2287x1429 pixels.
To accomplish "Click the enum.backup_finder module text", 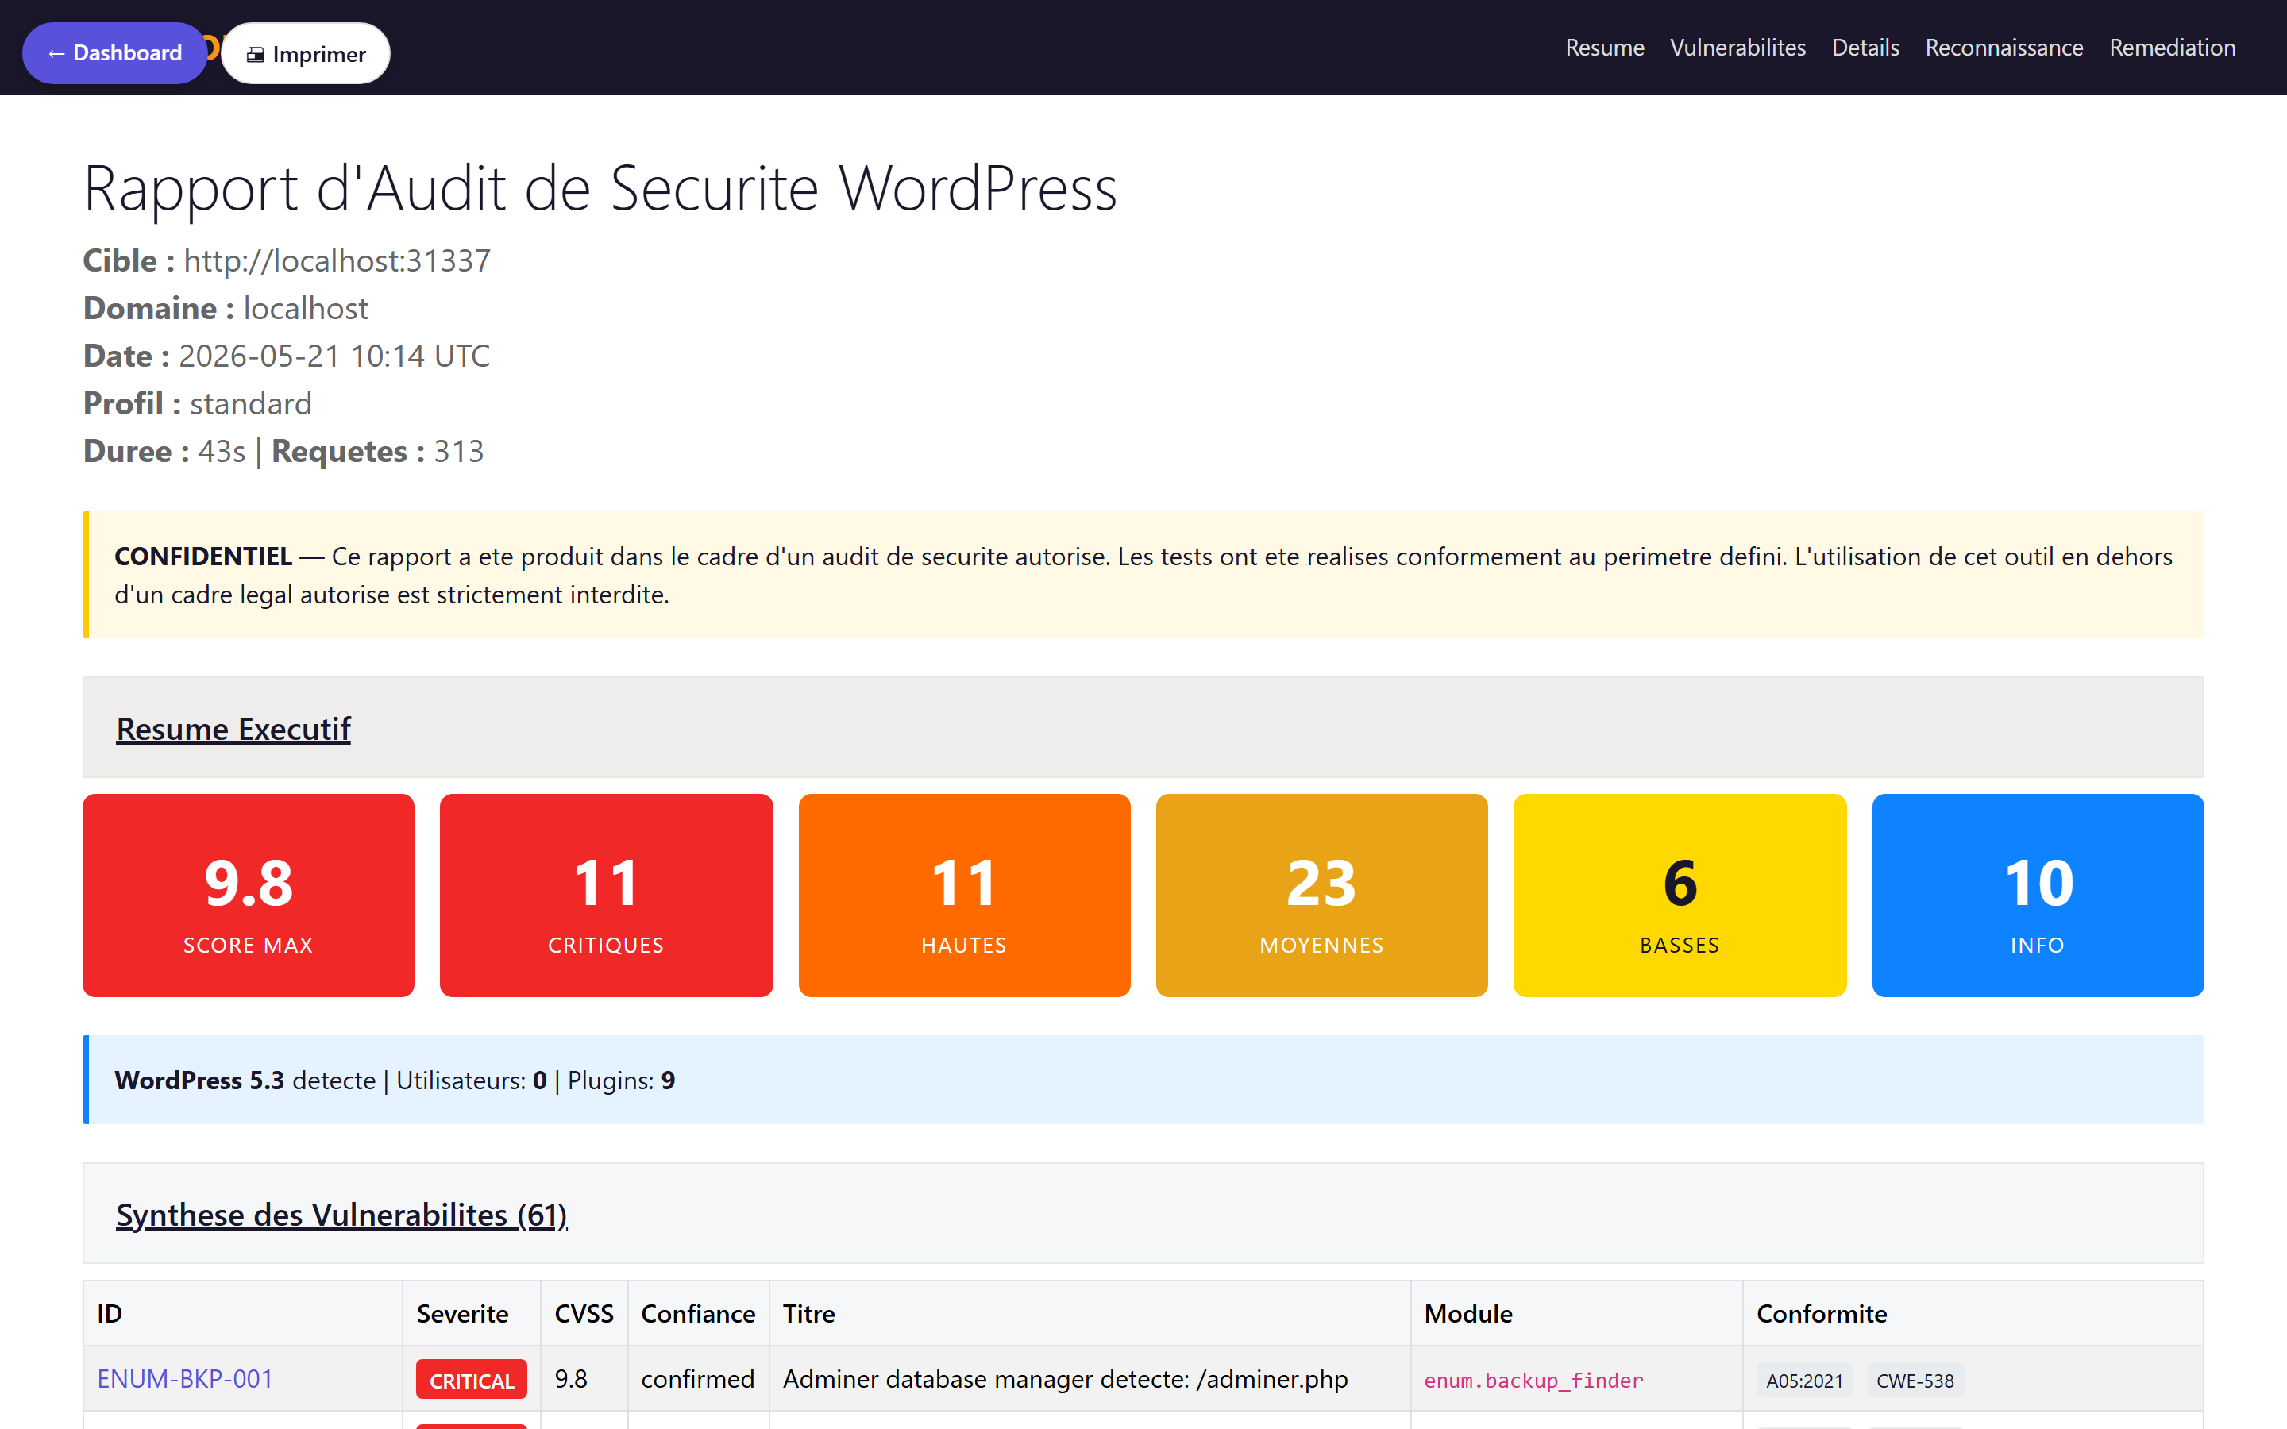I will 1533,1381.
